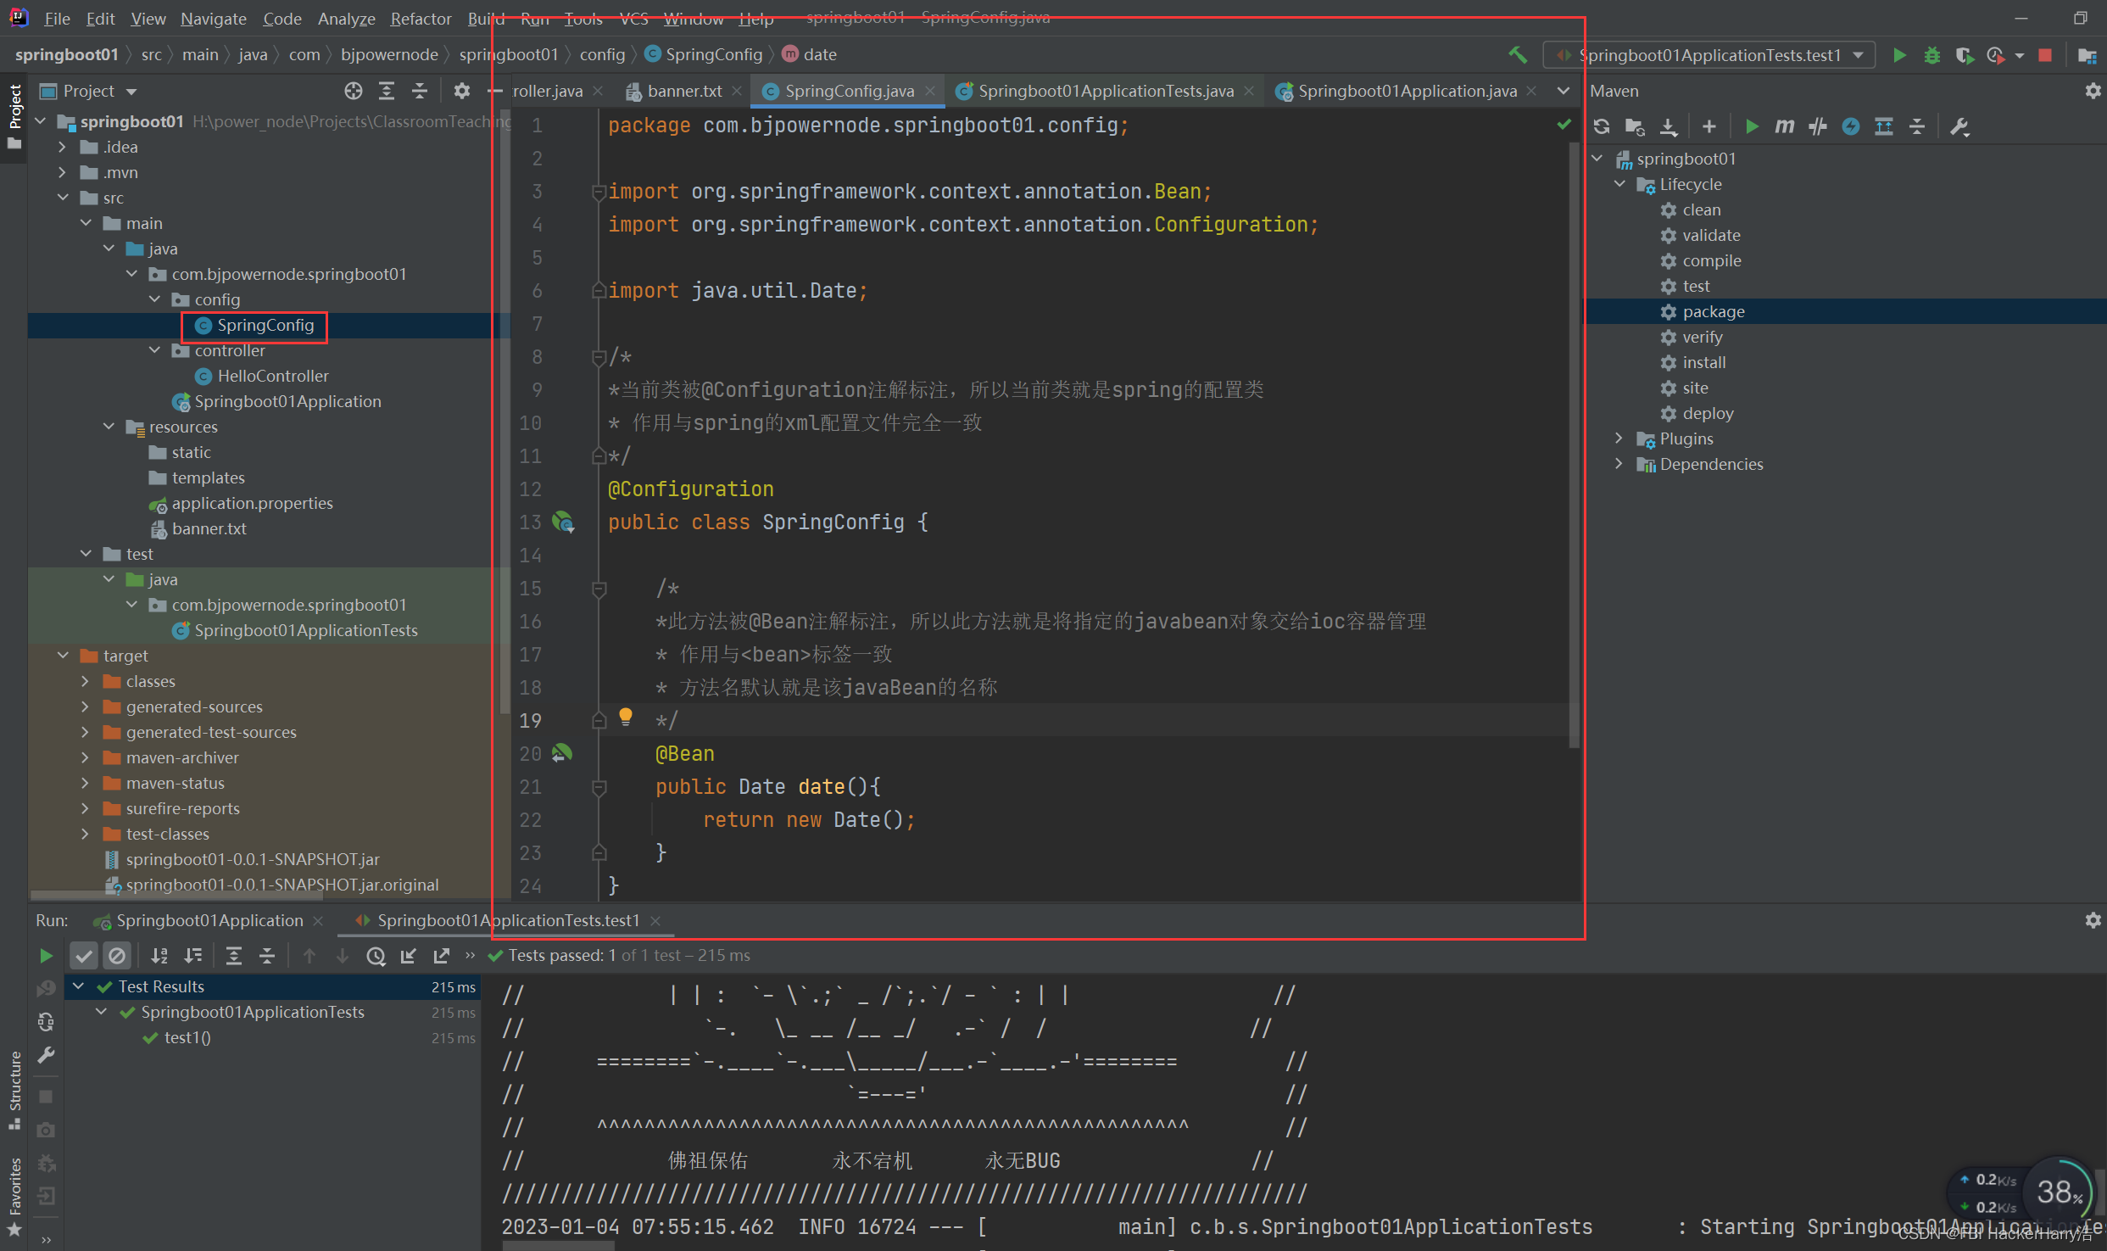Switch to Springboot01ApplicationTests.java tab
This screenshot has height=1251, width=2107.
pyautogui.click(x=1105, y=91)
